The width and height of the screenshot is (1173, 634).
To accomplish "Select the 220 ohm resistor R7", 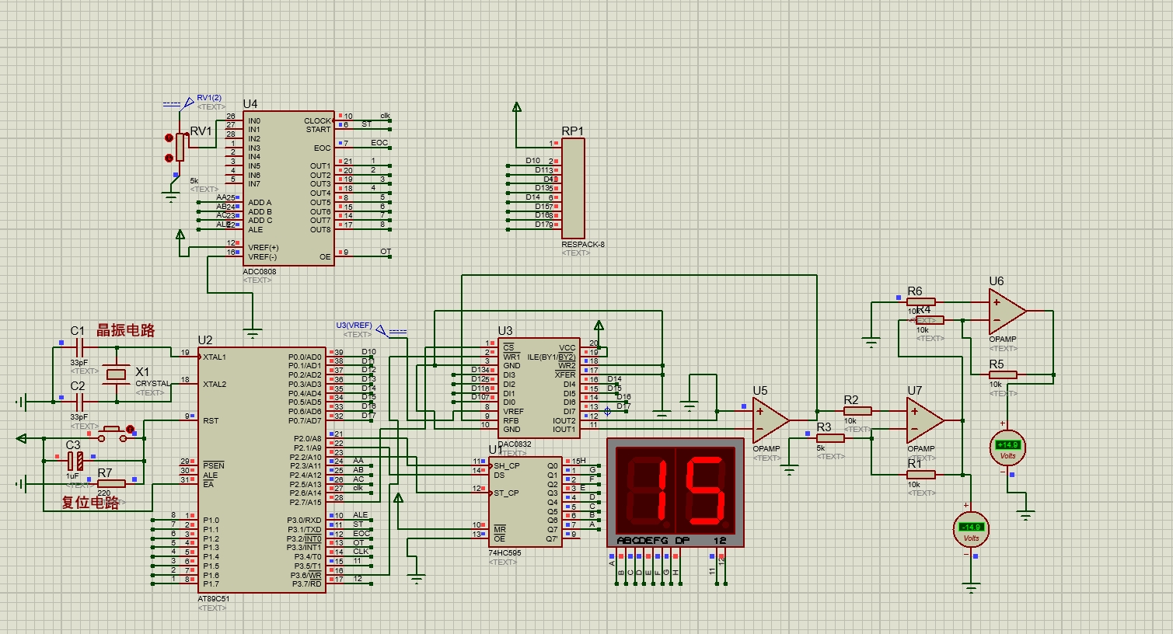I will [111, 483].
